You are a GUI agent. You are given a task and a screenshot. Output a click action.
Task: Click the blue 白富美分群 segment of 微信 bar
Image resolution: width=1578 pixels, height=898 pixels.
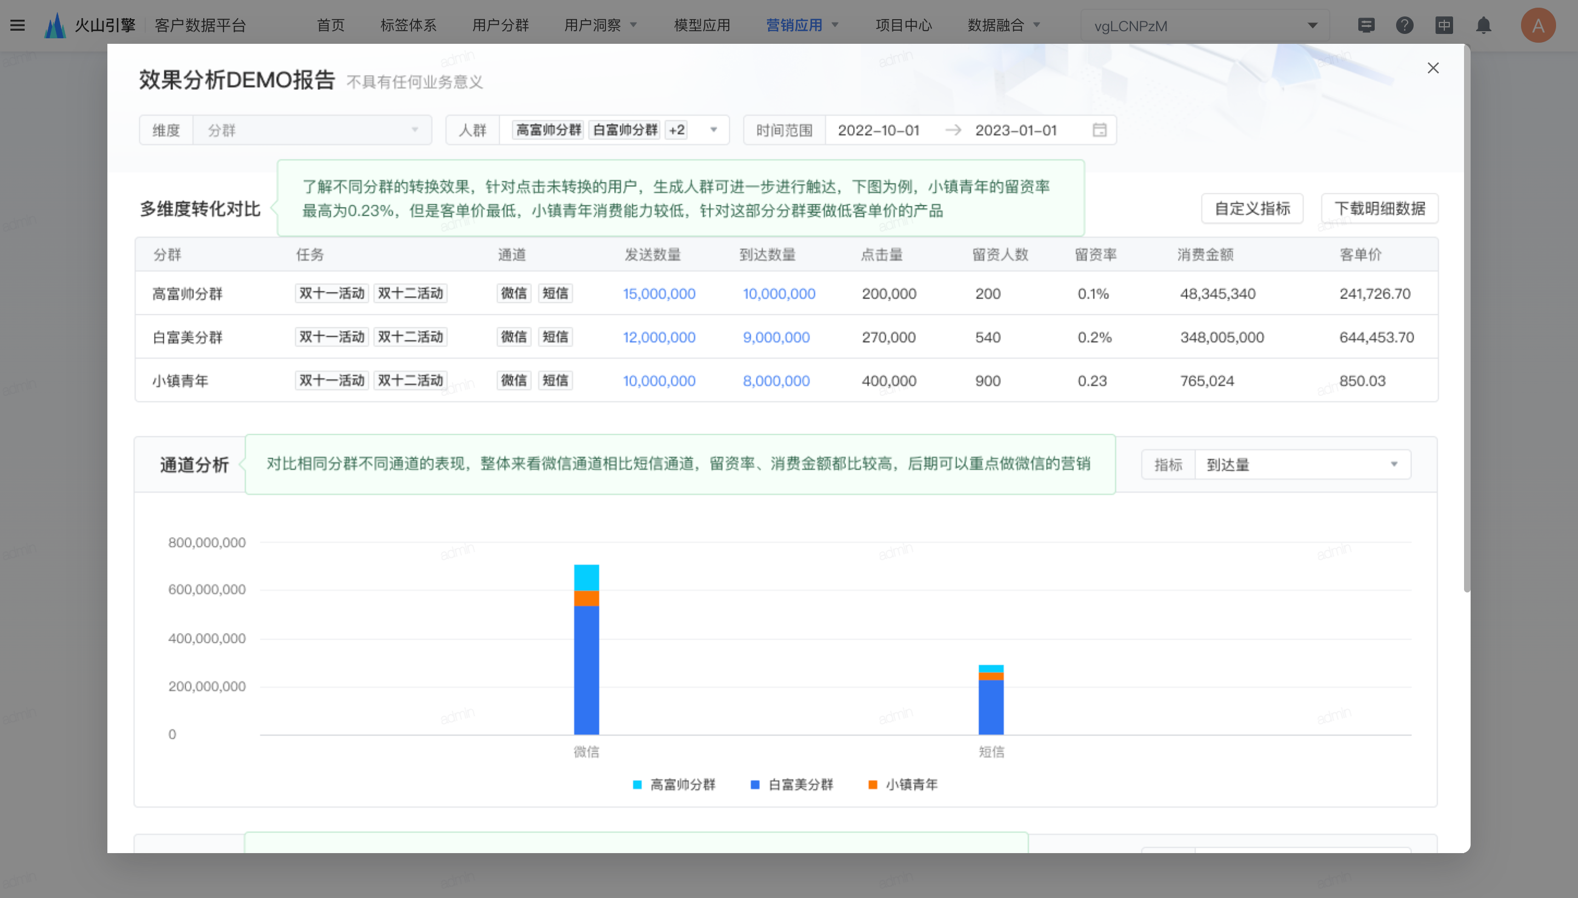(586, 670)
